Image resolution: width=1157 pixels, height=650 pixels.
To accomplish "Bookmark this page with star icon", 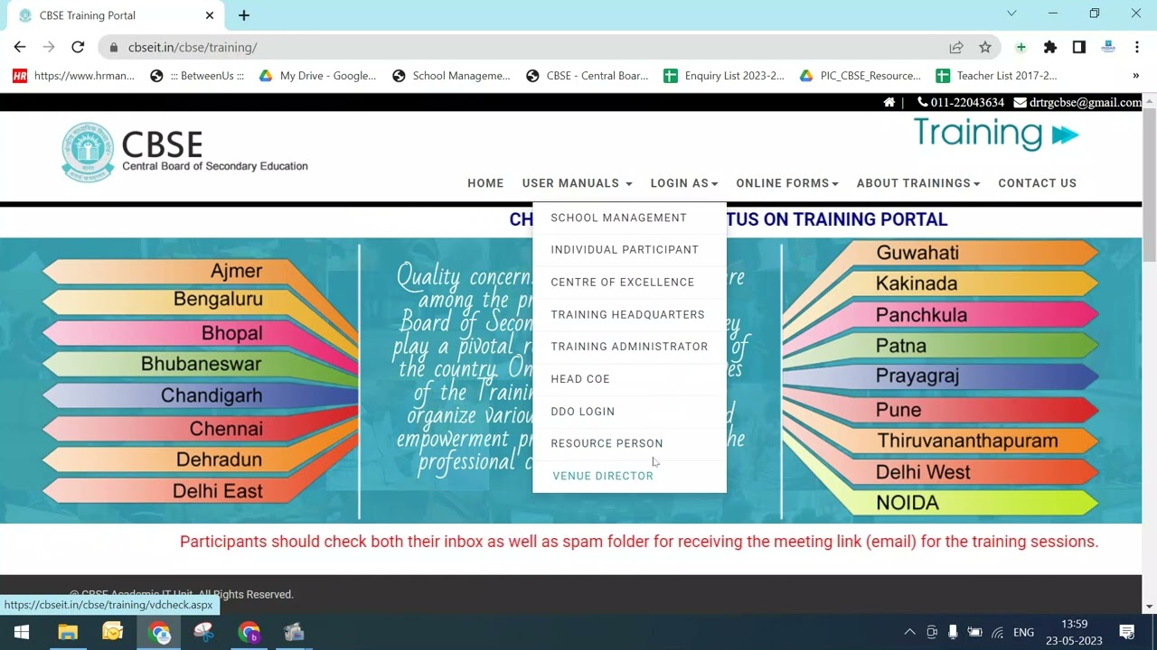I will click(x=985, y=47).
